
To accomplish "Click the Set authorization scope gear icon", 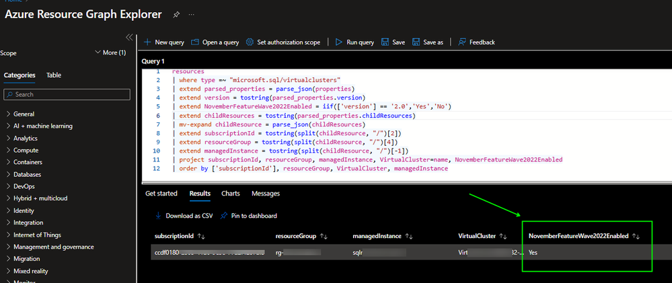I will [250, 42].
